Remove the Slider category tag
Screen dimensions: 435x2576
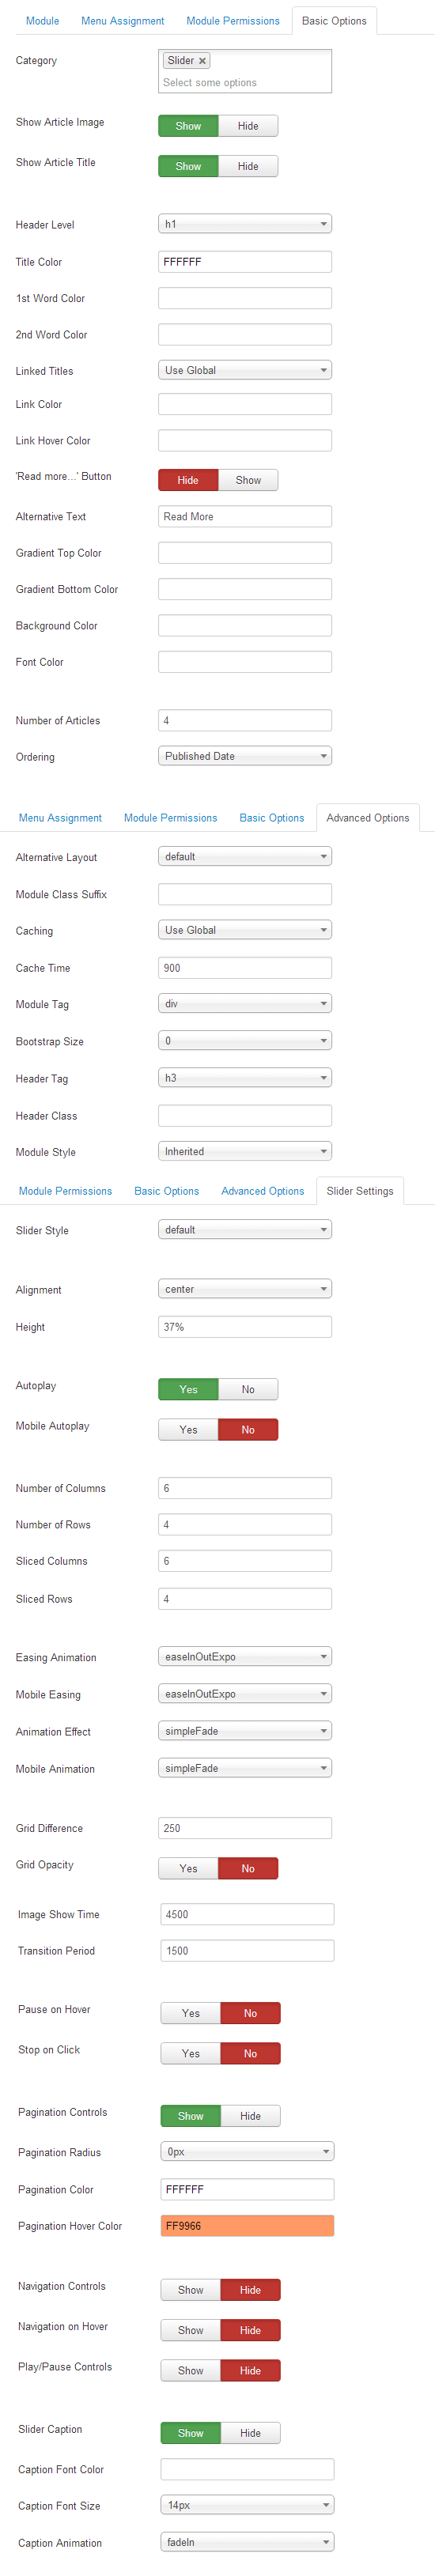[x=202, y=61]
